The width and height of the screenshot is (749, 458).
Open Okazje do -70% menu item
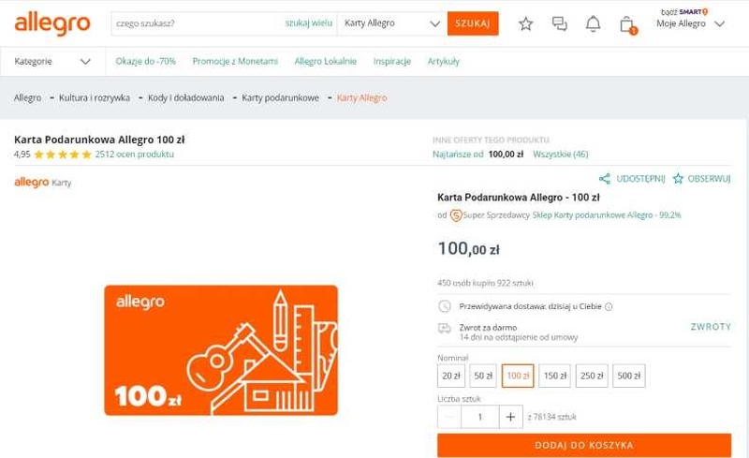coord(146,61)
